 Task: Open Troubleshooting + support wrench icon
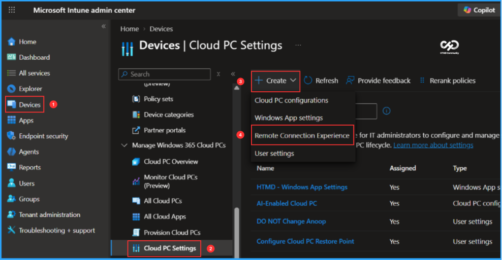(12, 230)
